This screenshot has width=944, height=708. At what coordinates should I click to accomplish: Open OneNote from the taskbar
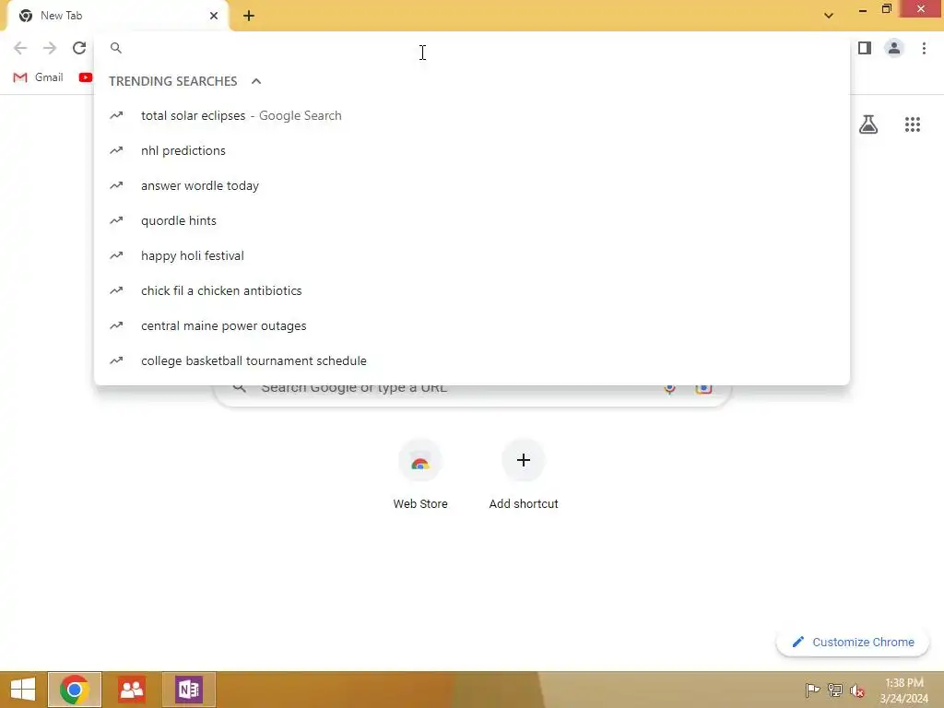pyautogui.click(x=188, y=690)
